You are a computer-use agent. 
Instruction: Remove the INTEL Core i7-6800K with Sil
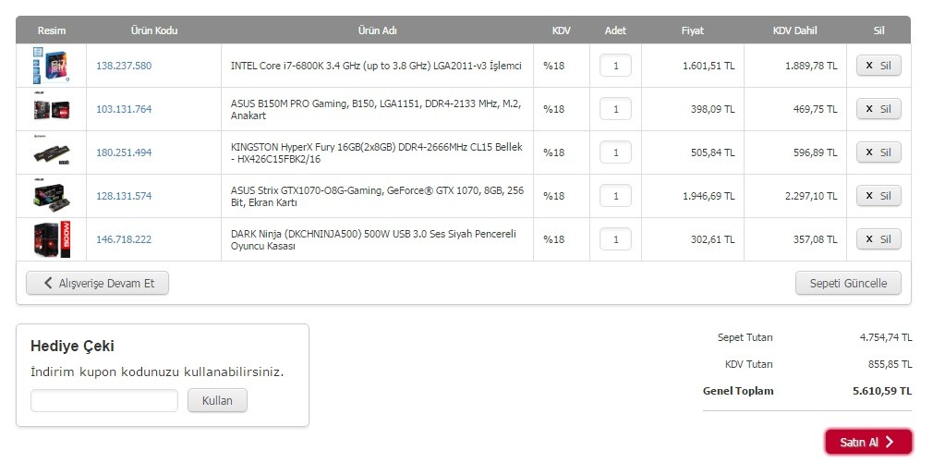click(878, 66)
